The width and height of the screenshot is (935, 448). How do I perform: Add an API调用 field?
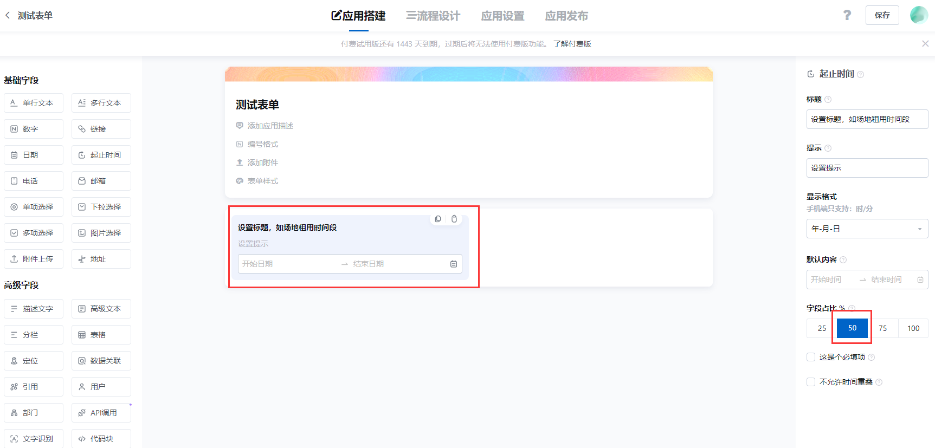point(101,413)
